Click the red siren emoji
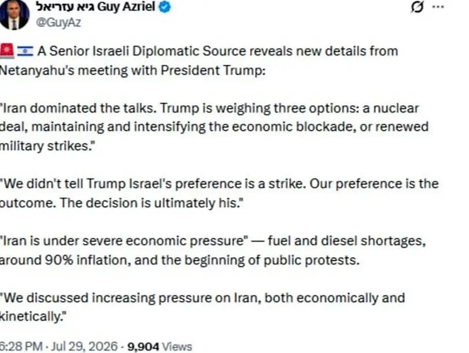 (7, 51)
